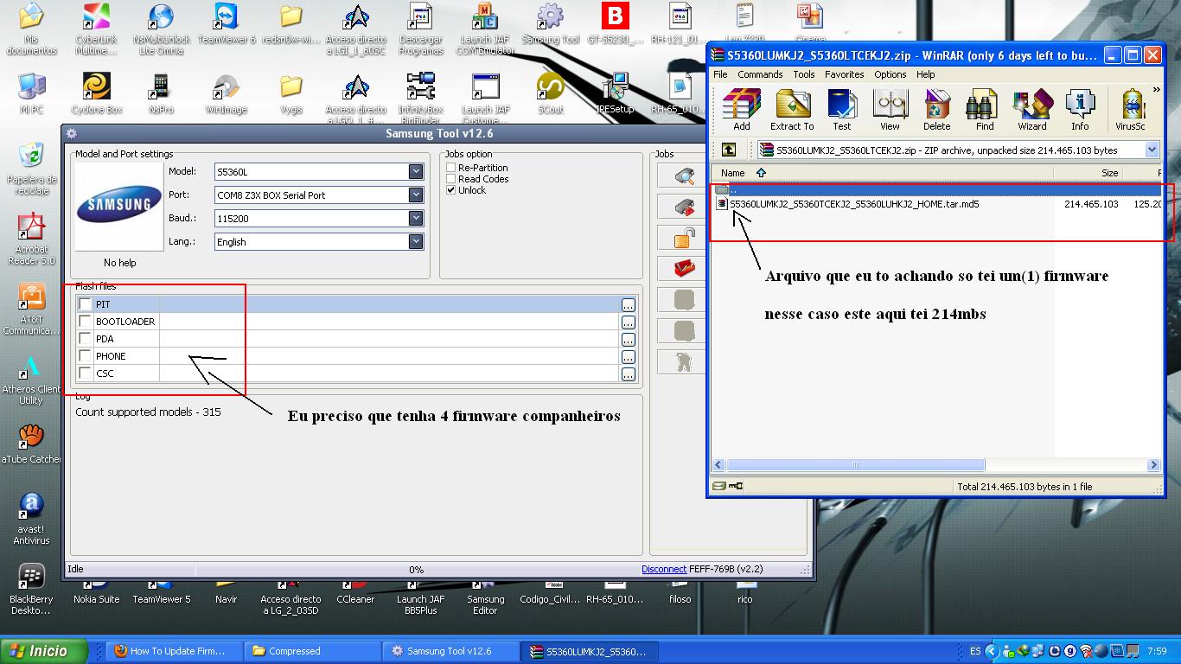This screenshot has height=664, width=1181.
Task: Open Cyclone Box desktop shortcut
Action: tap(96, 93)
